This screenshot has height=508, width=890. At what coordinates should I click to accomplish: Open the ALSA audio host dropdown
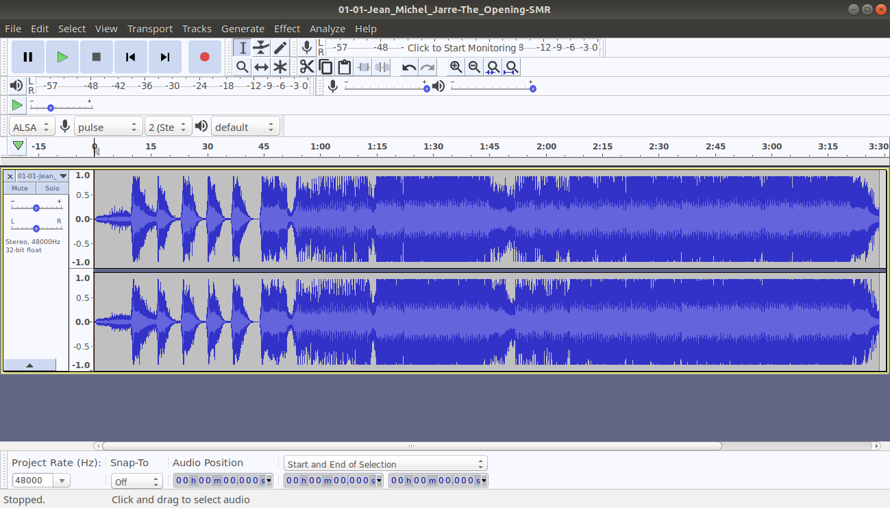pyautogui.click(x=32, y=127)
